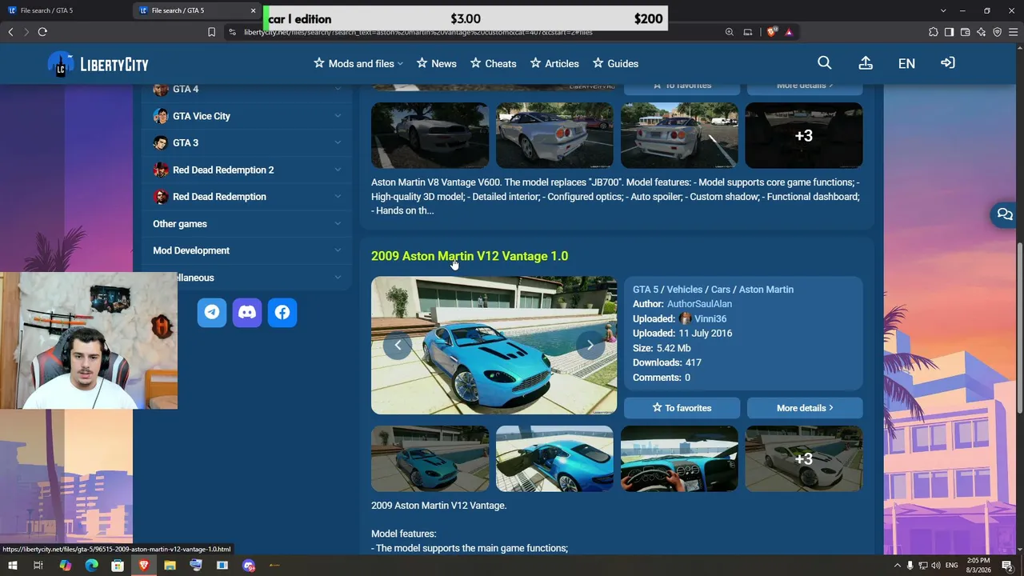Open File Explorer from taskbar
Image resolution: width=1024 pixels, height=576 pixels.
pyautogui.click(x=170, y=566)
